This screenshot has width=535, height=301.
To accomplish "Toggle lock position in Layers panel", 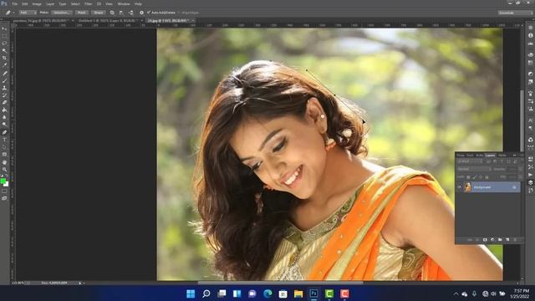I will [481, 176].
